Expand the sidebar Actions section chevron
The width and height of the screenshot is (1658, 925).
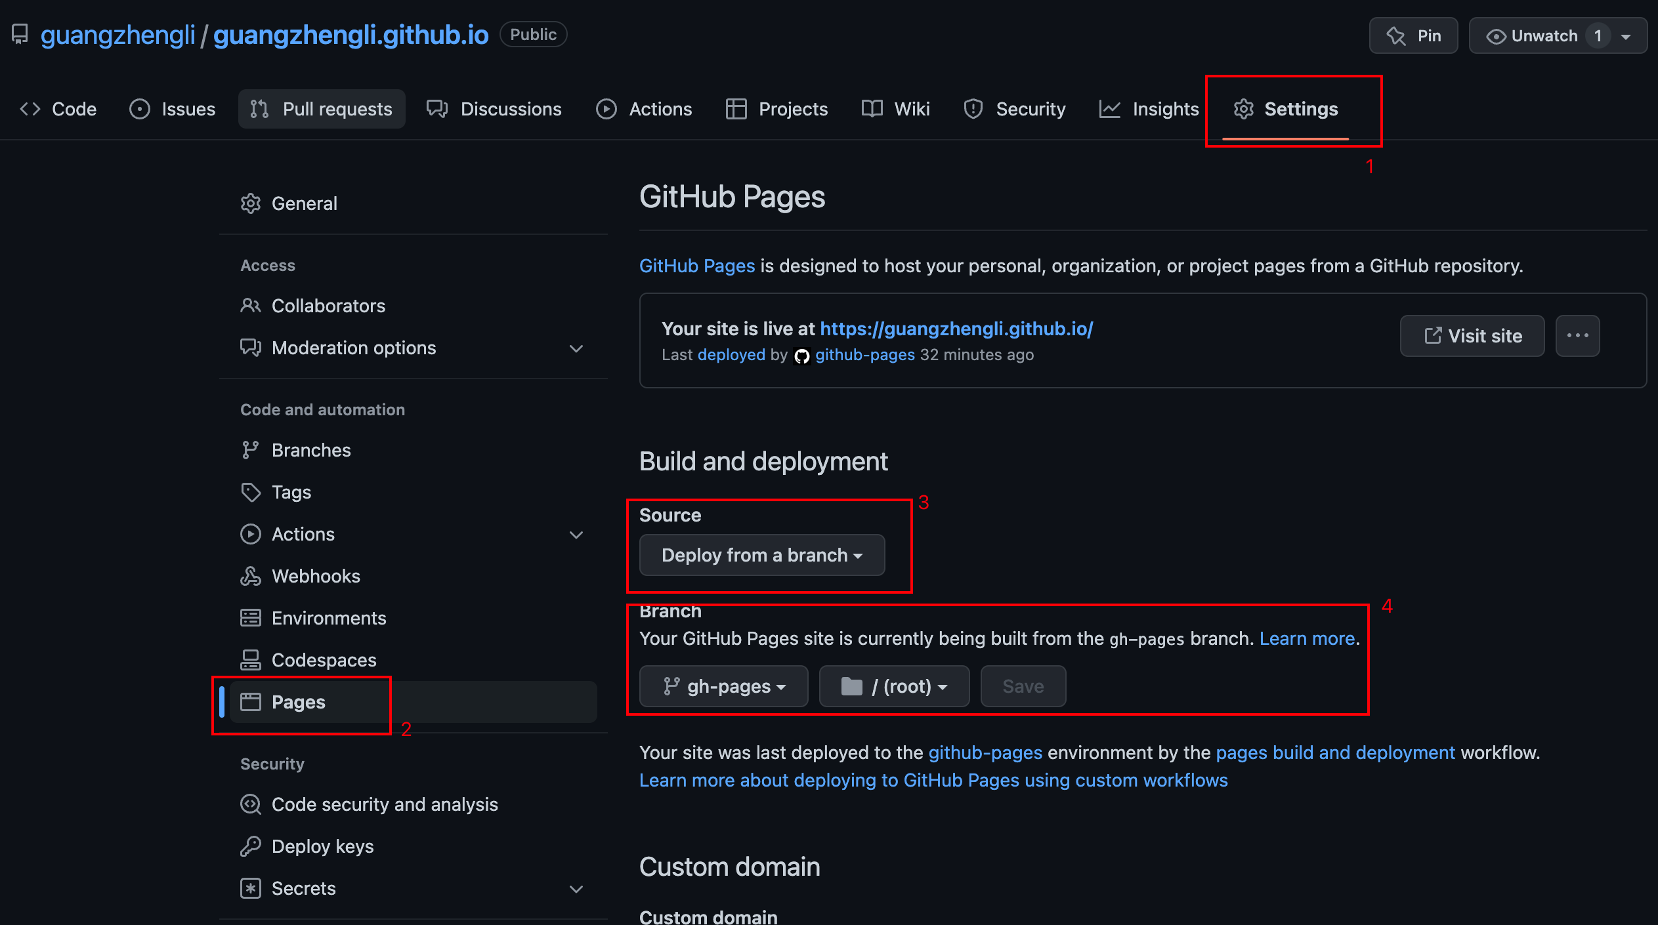[576, 535]
